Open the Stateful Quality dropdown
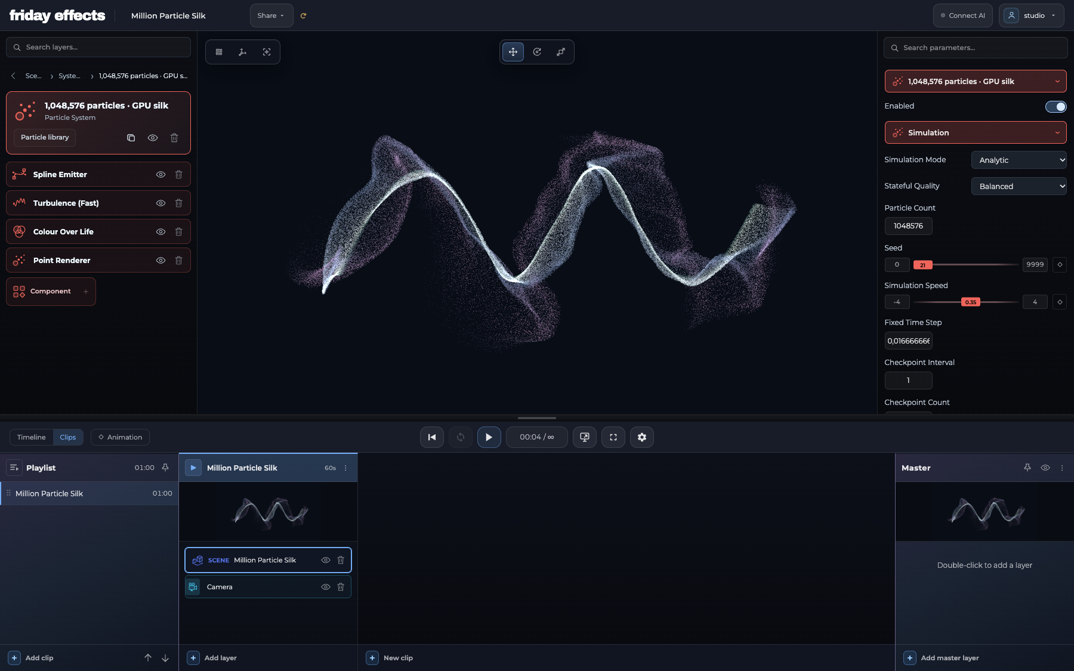Image resolution: width=1074 pixels, height=671 pixels. tap(1019, 186)
